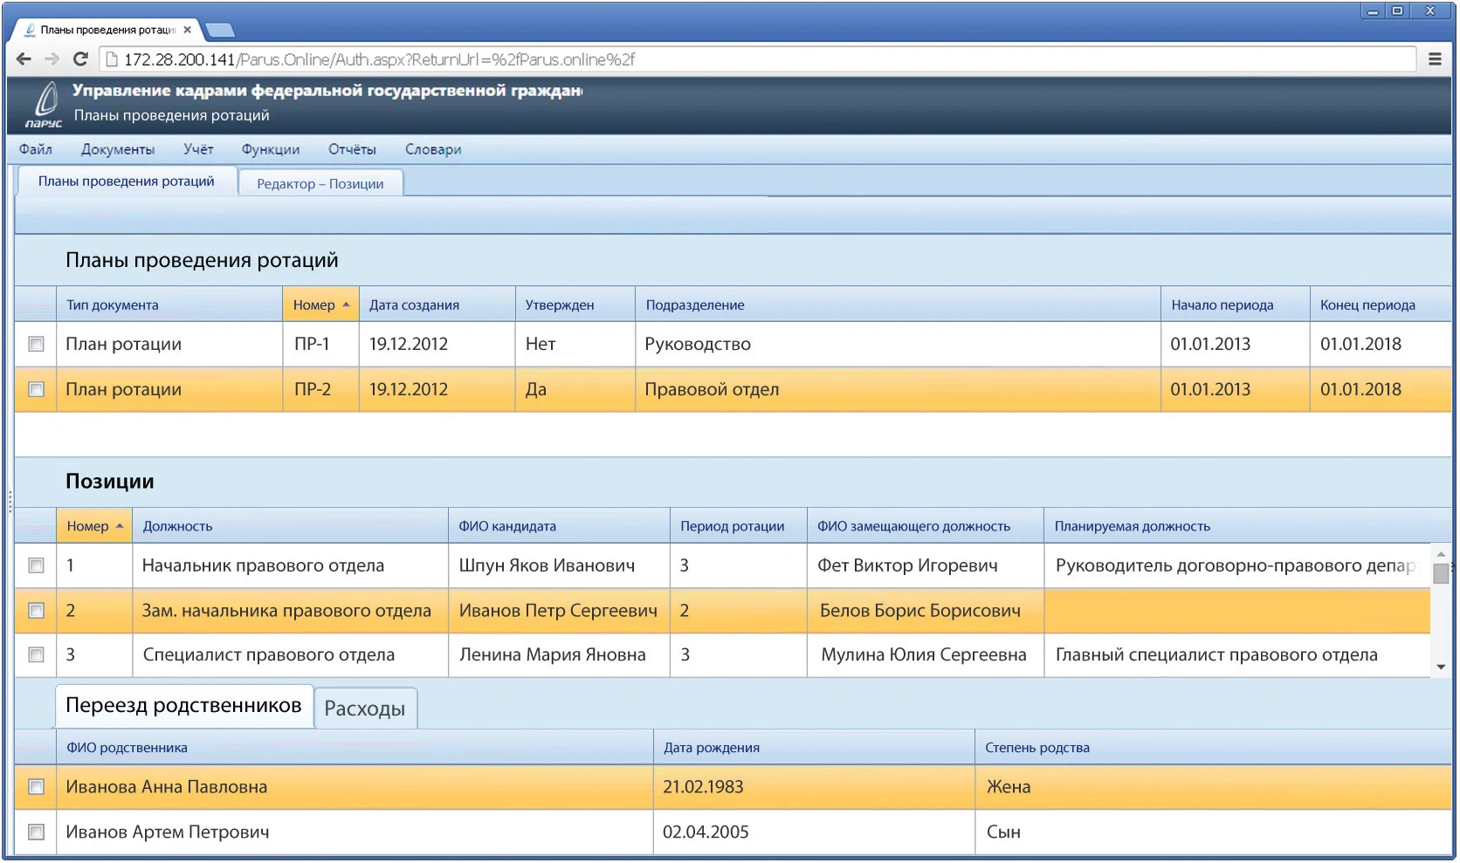Screen dimensions: 1460x863
Task: Sort positions by Номер column header
Action: [94, 526]
